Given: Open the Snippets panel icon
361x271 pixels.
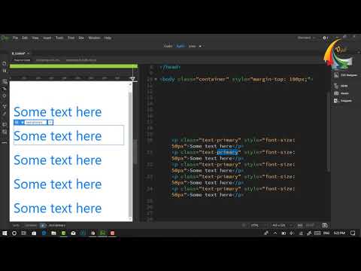Looking at the screenshot, I should tap(336, 101).
